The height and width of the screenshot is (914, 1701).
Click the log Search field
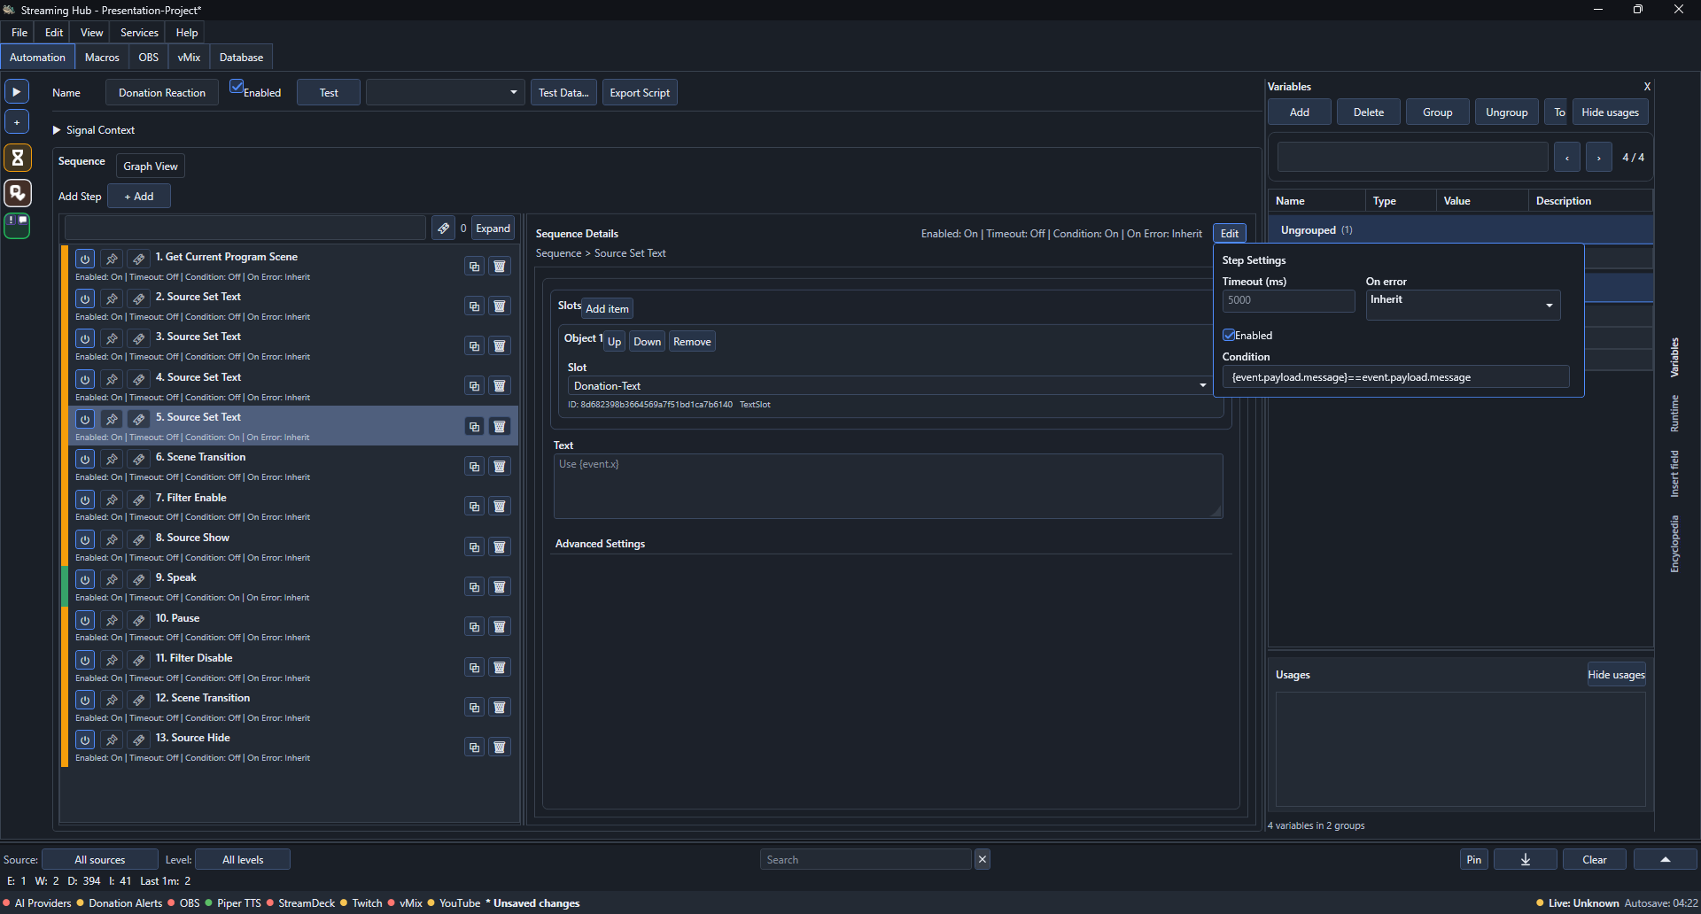pos(866,860)
